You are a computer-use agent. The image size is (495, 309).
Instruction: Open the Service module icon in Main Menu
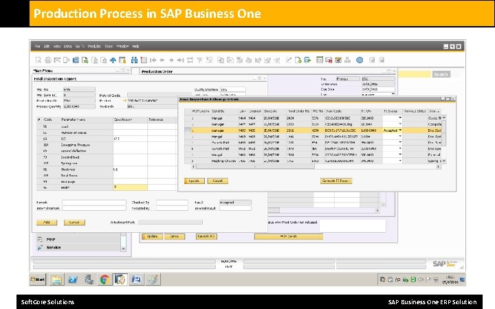tap(40, 247)
